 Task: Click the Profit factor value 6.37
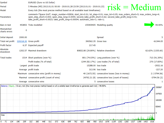pos(24,45)
